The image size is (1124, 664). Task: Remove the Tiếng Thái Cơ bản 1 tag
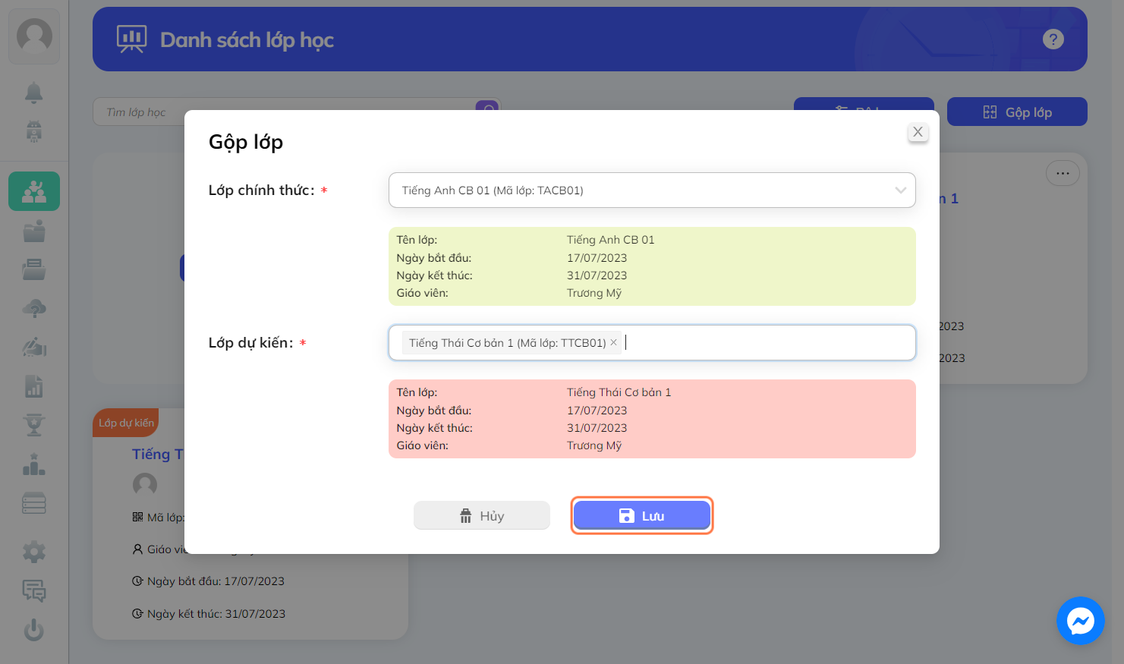click(613, 343)
